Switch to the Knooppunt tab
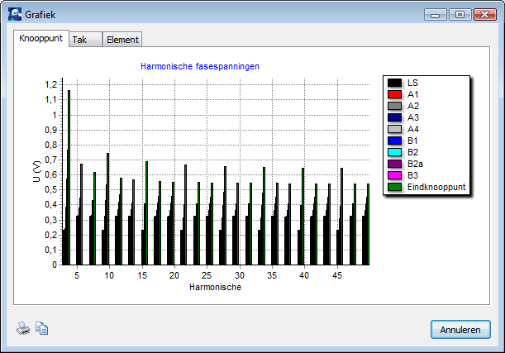505x353 pixels. click(40, 39)
